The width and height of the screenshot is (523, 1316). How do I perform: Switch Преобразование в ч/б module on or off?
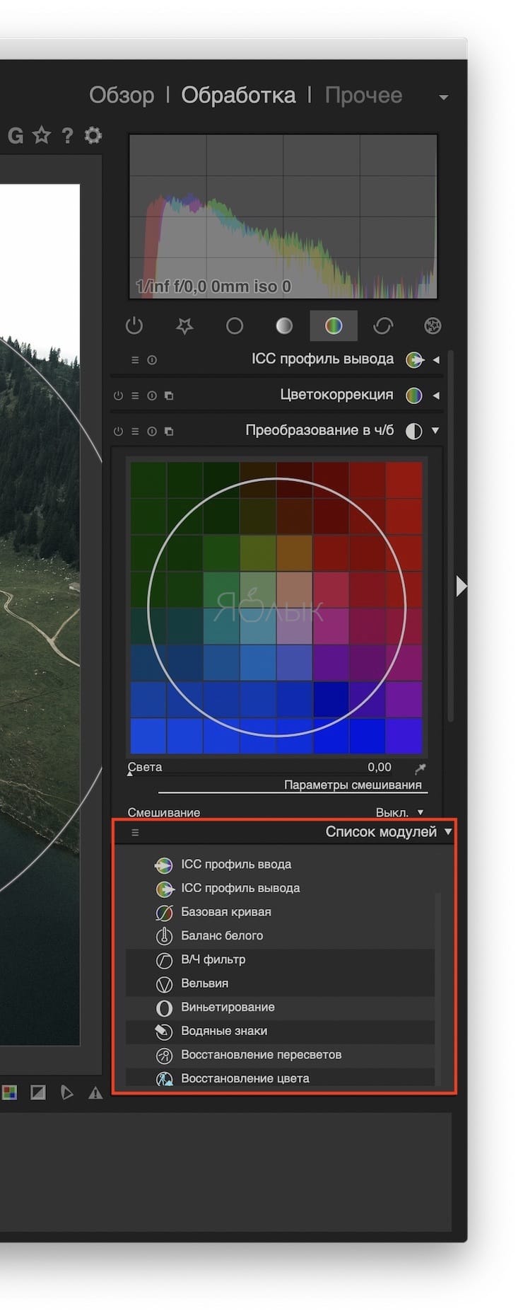click(118, 431)
